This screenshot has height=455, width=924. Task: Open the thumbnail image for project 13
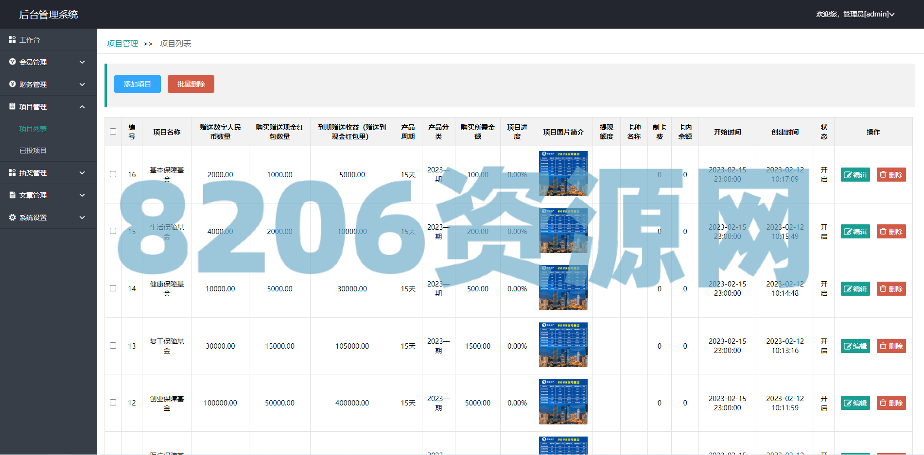(563, 345)
